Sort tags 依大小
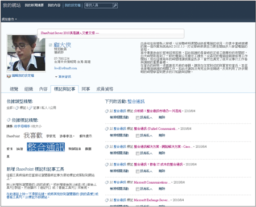This screenshot has width=256, height=207. (37, 126)
